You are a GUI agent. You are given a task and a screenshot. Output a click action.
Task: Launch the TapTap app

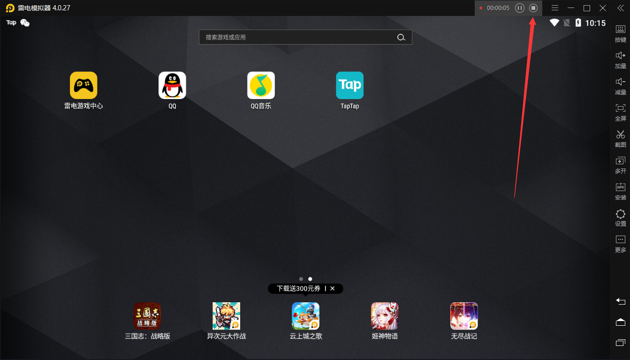pyautogui.click(x=349, y=85)
